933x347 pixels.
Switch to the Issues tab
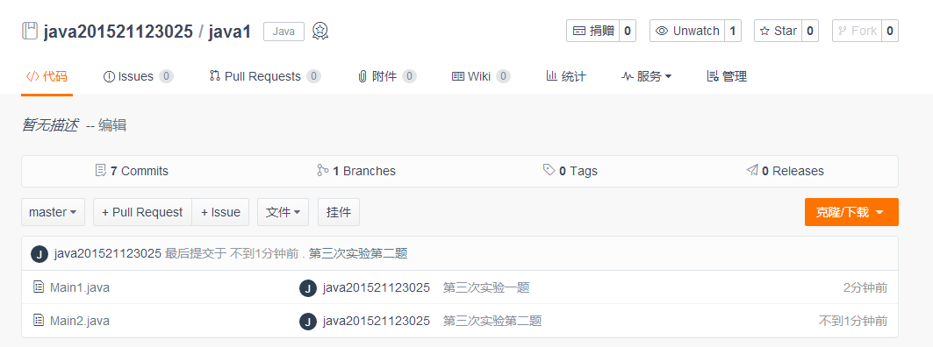(138, 76)
